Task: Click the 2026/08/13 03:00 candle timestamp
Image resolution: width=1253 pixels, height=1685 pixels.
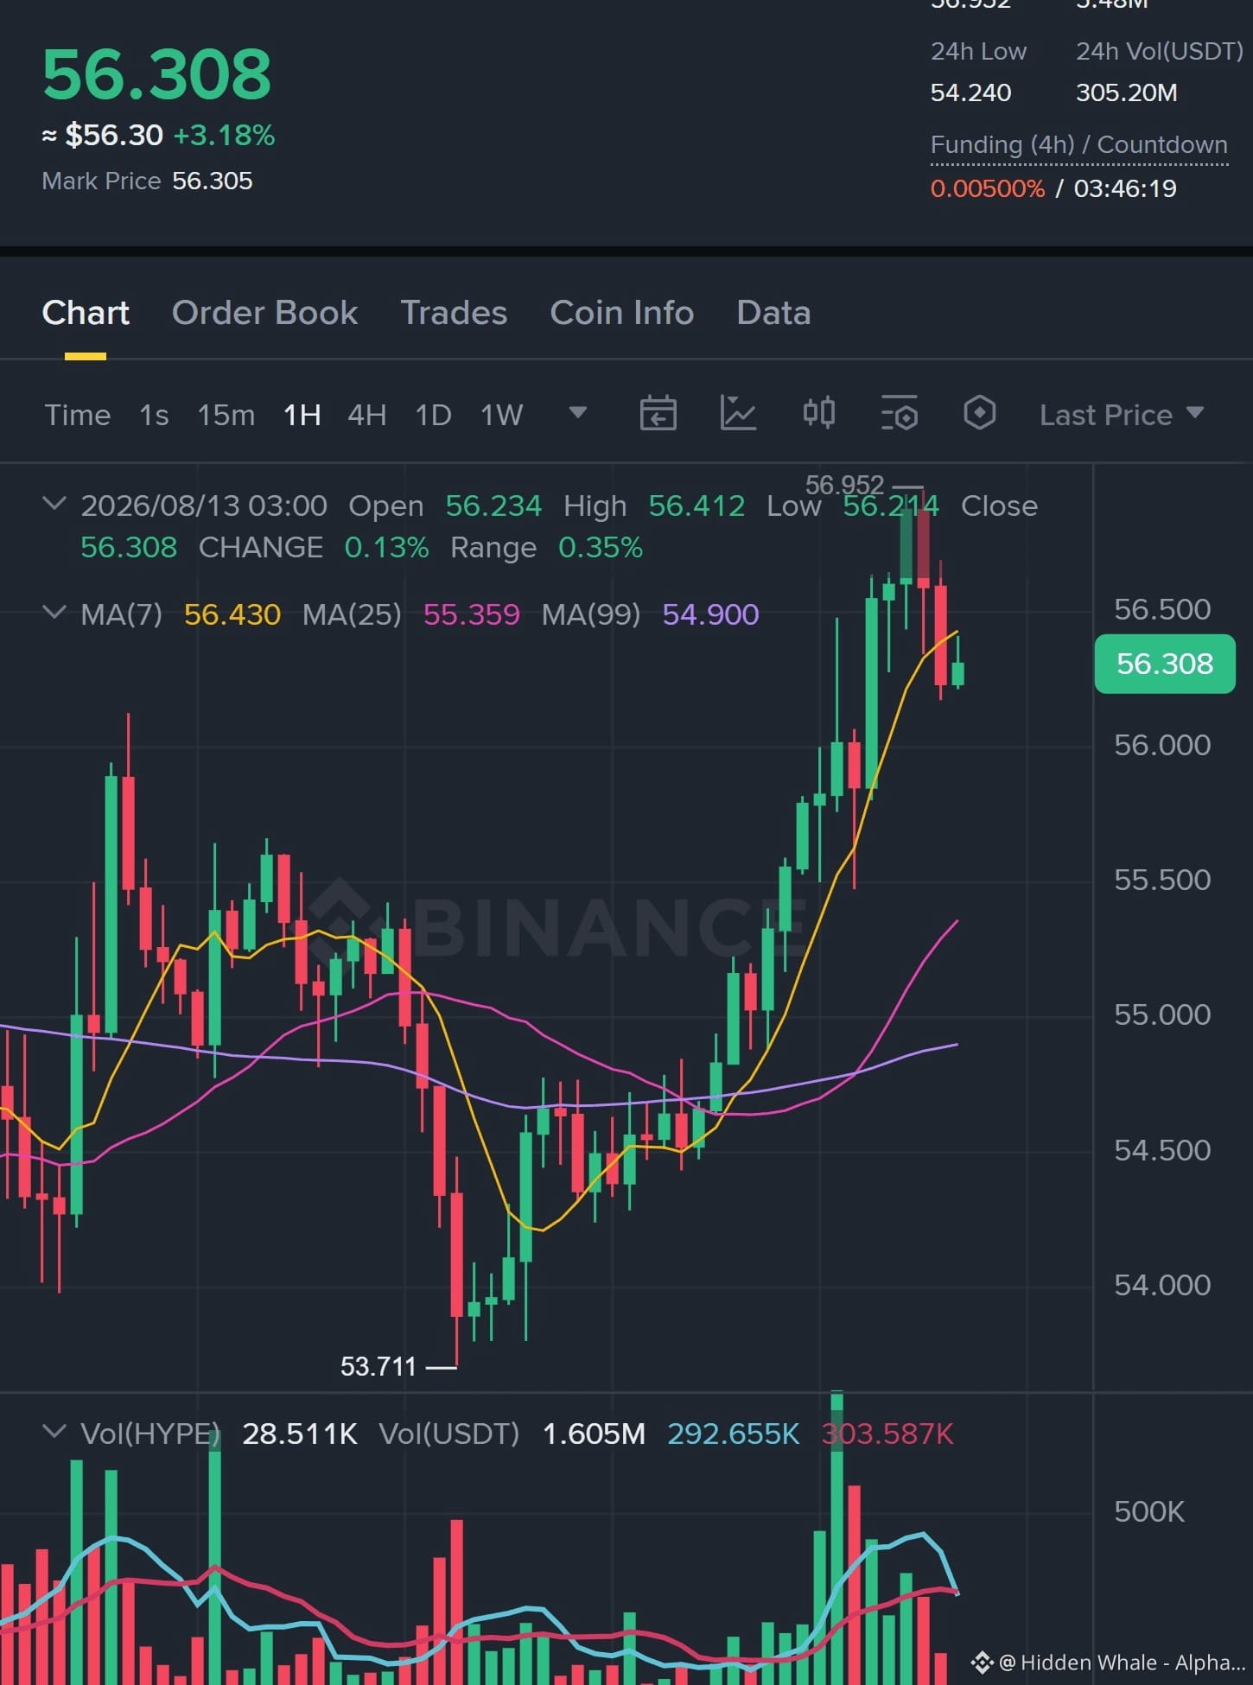Action: pyautogui.click(x=204, y=505)
